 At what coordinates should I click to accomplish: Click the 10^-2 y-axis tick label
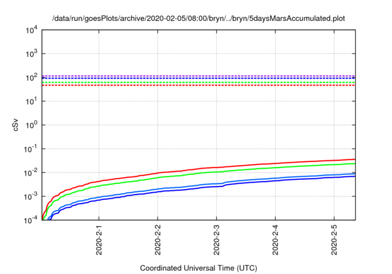[x=31, y=172]
